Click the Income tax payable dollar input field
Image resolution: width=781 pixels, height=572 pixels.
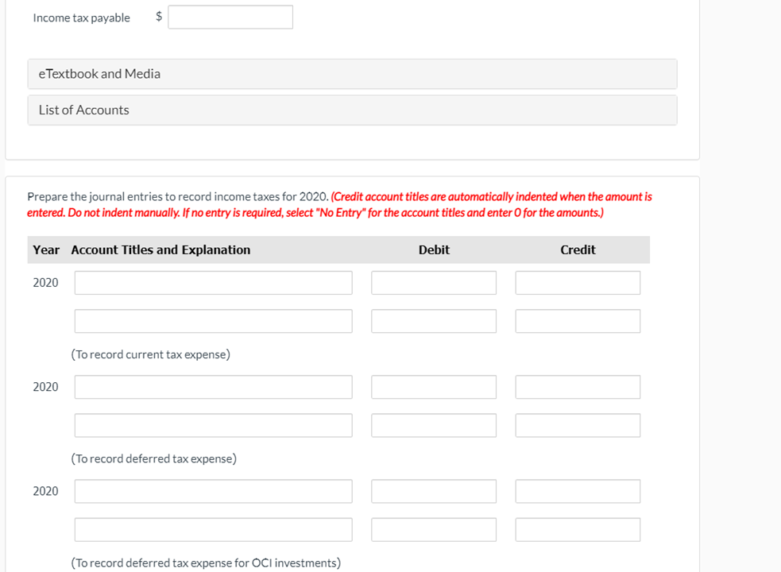point(230,17)
